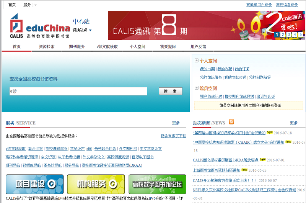This screenshot has height=203, width=306.
Task: Open 培训与认证 link
Action: tap(265, 96)
